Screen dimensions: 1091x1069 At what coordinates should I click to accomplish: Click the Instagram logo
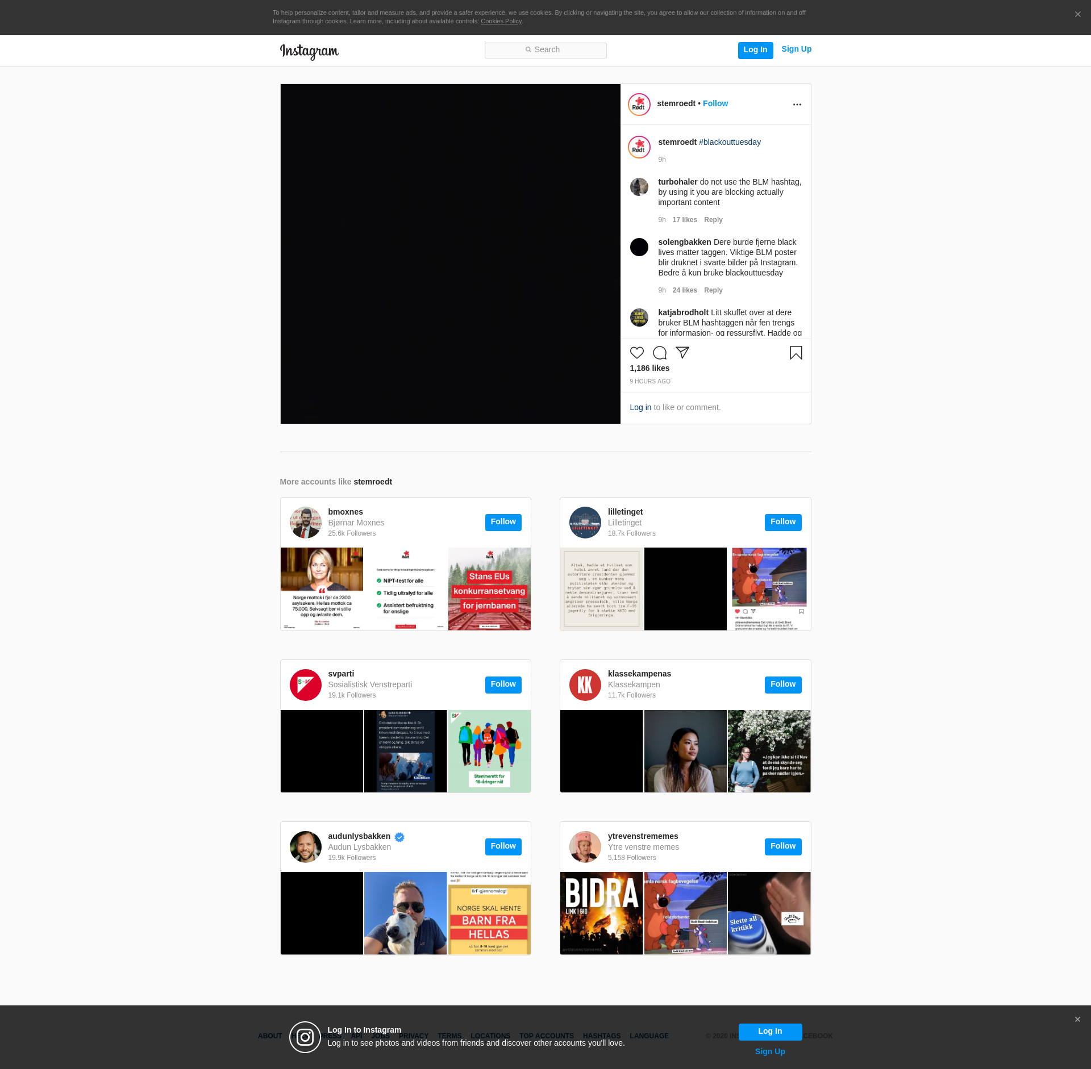coord(309,51)
